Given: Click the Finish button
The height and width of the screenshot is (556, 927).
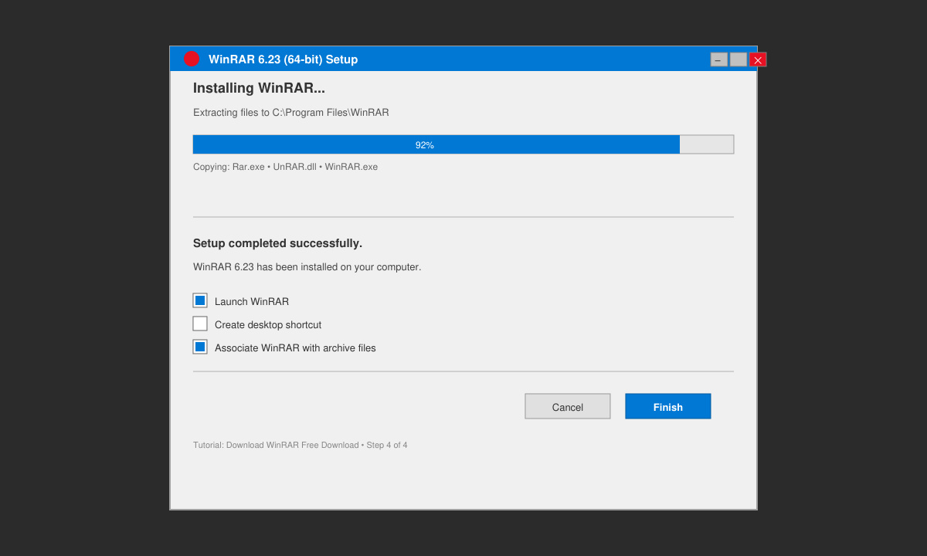Looking at the screenshot, I should (668, 406).
